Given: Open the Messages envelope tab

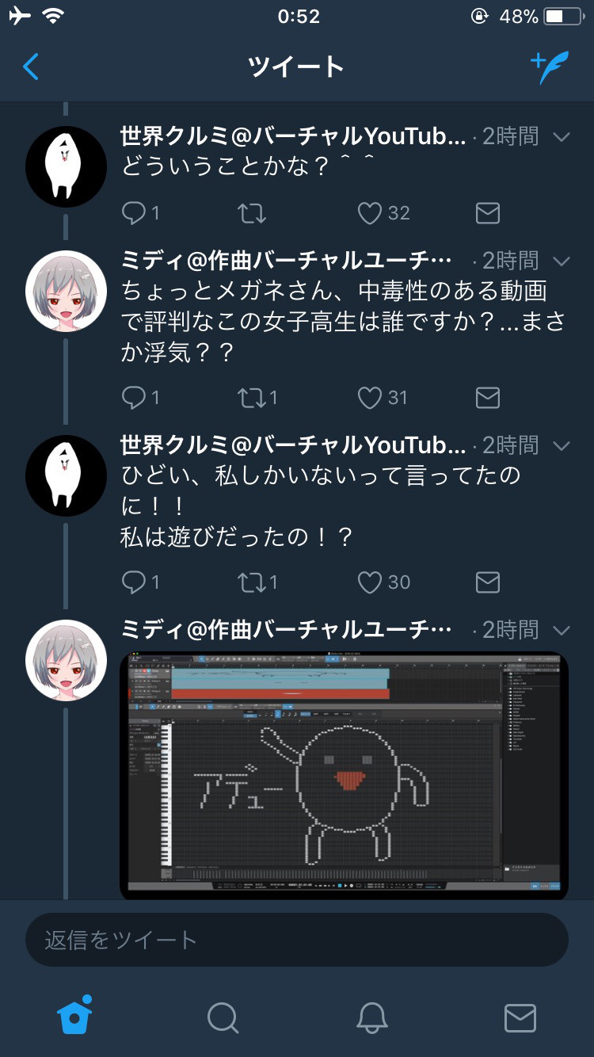Looking at the screenshot, I should point(520,1017).
